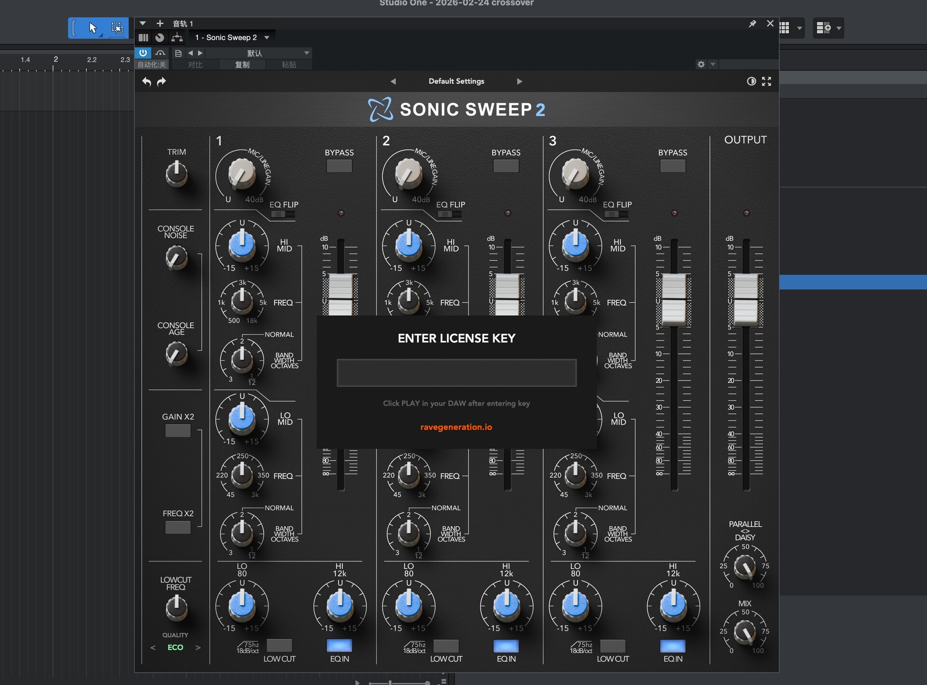Pin the plugin window
This screenshot has height=685, width=927.
(x=752, y=24)
